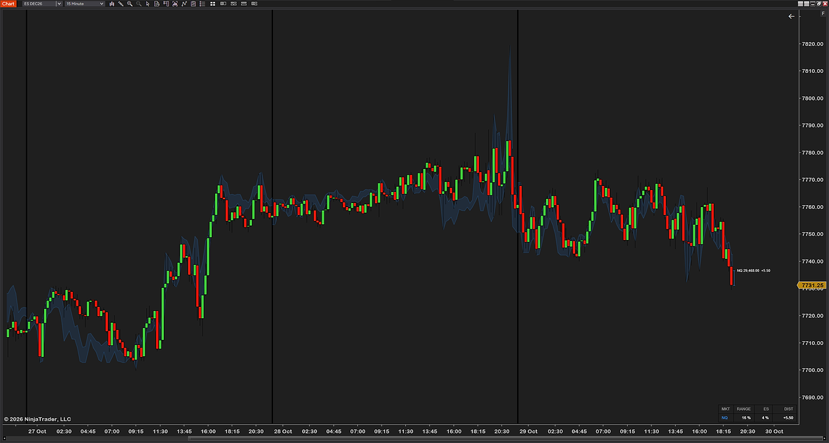Click the 7770.00 price axis label
The width and height of the screenshot is (829, 443).
coord(811,179)
